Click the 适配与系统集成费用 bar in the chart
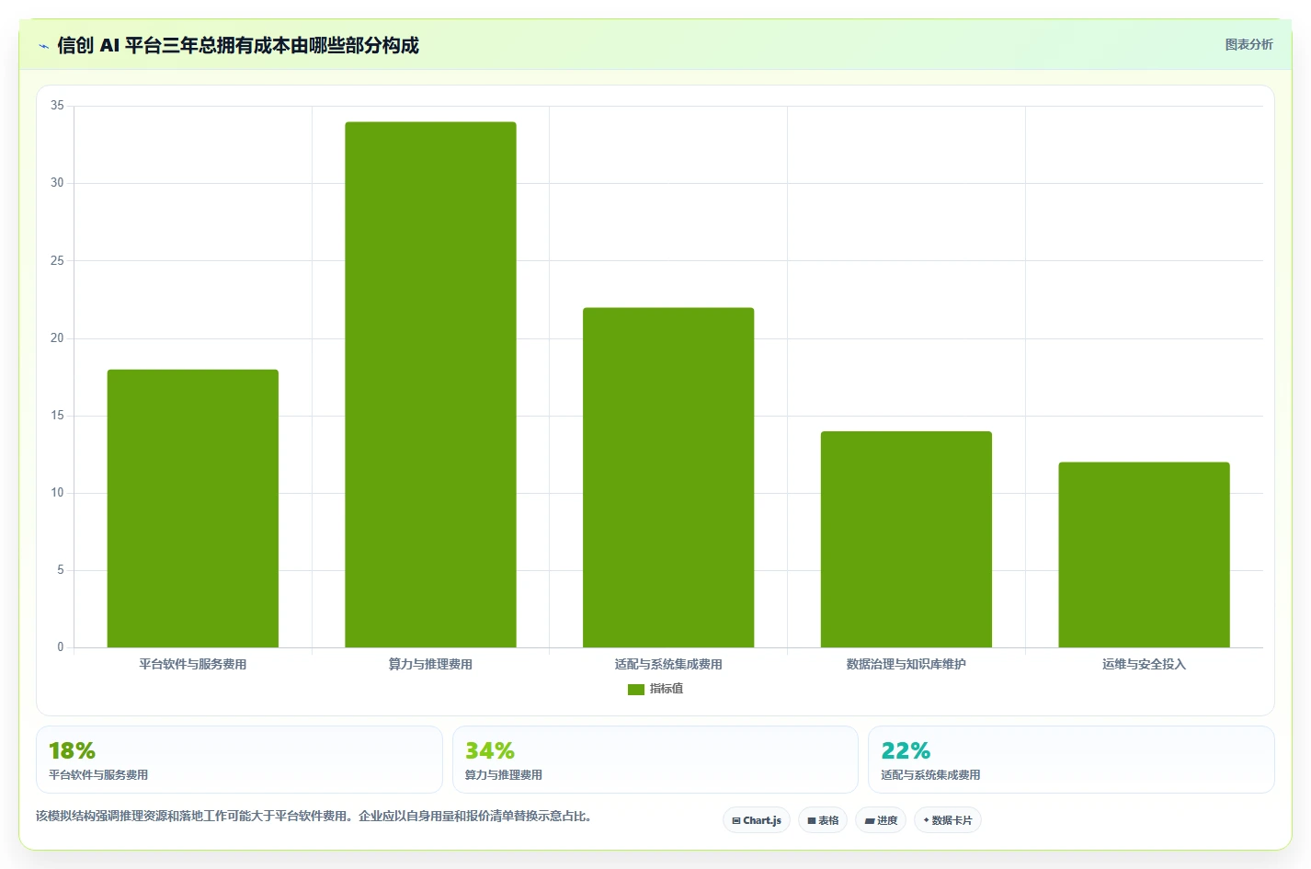Screen dimensions: 1311x869 668,477
